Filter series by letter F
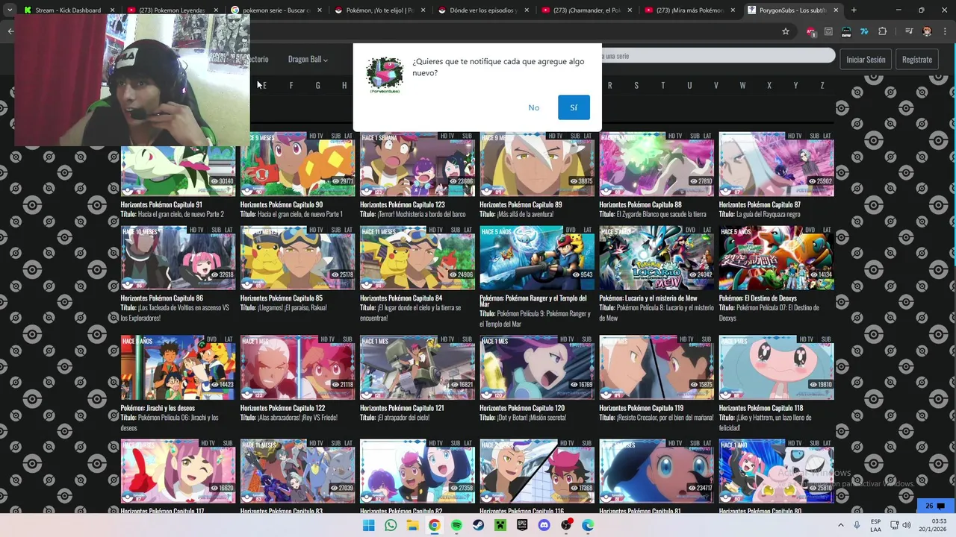This screenshot has width=956, height=537. [x=291, y=86]
